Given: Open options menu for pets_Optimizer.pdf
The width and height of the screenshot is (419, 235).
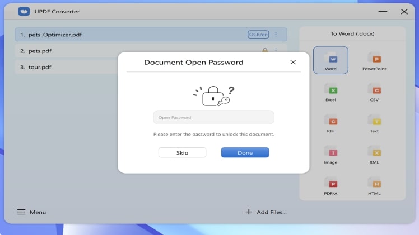Looking at the screenshot, I should coord(276,35).
